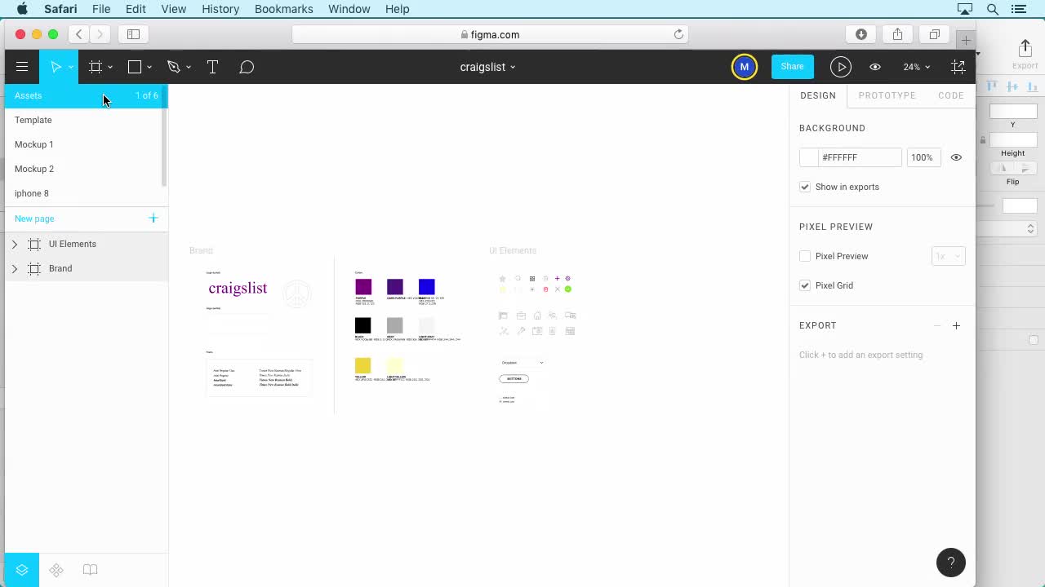Select the Frame tool
This screenshot has height=587, width=1045.
click(x=96, y=67)
